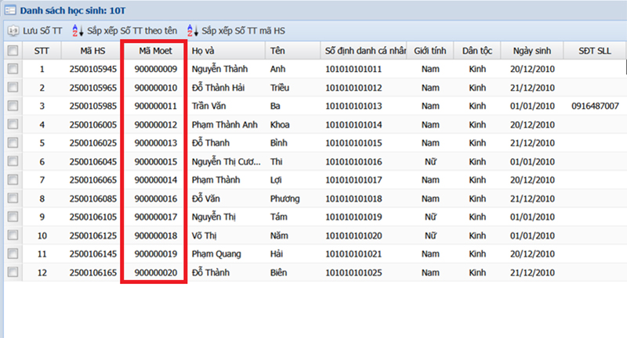Image resolution: width=627 pixels, height=338 pixels.
Task: Click the Dân tộc column header
Action: [x=477, y=51]
